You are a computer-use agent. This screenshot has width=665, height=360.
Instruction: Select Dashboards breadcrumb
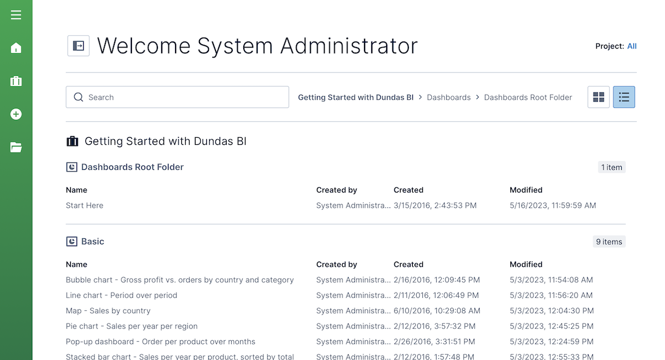[x=449, y=97]
